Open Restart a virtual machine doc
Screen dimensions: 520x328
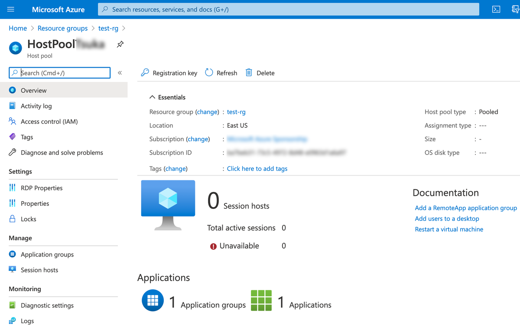tap(449, 229)
